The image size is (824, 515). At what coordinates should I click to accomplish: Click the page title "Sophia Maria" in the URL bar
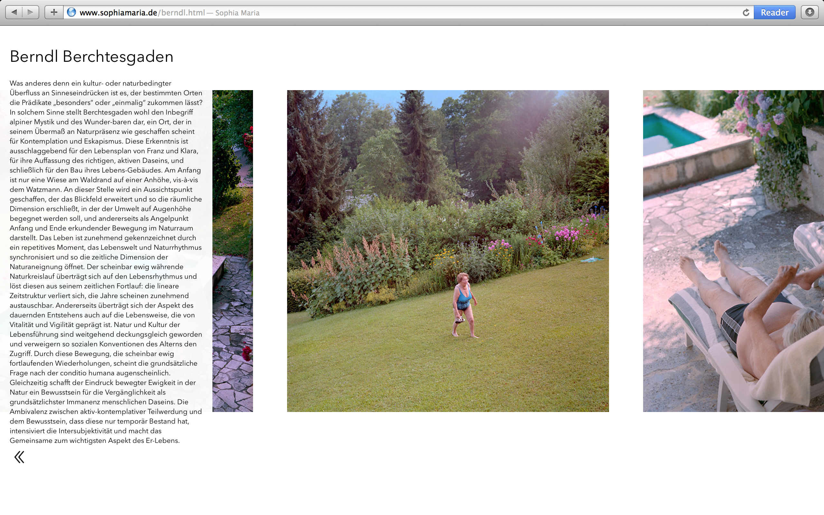tap(237, 13)
